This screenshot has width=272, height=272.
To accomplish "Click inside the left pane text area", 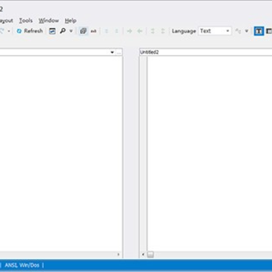I will tap(61, 153).
